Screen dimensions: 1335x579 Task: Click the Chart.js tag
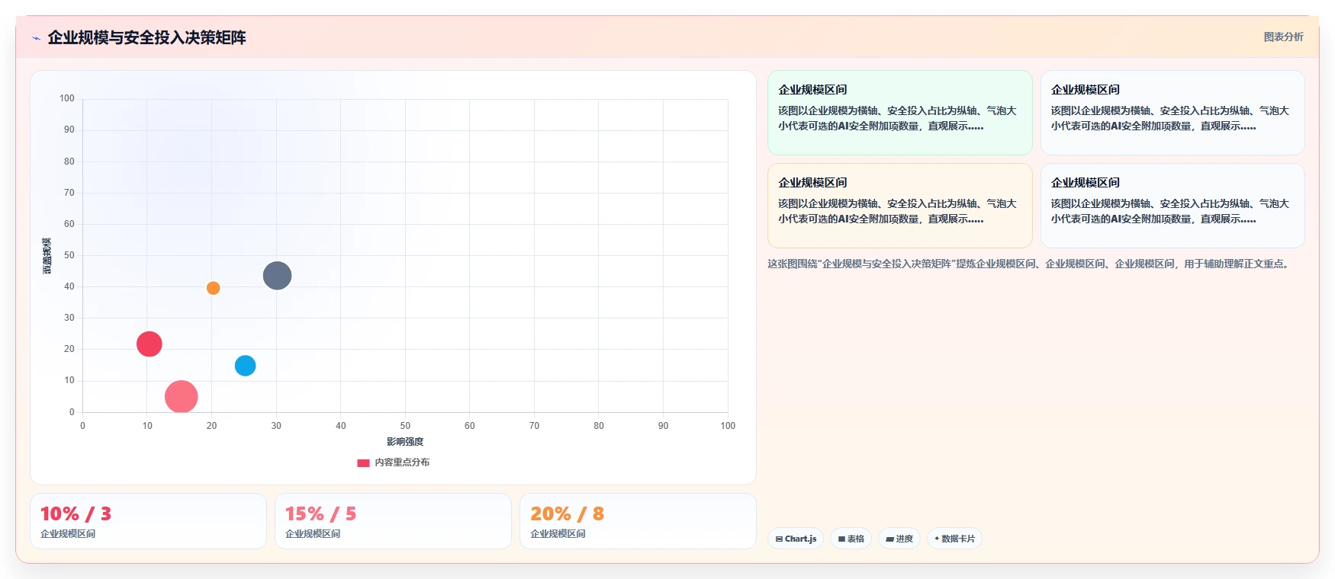click(796, 539)
